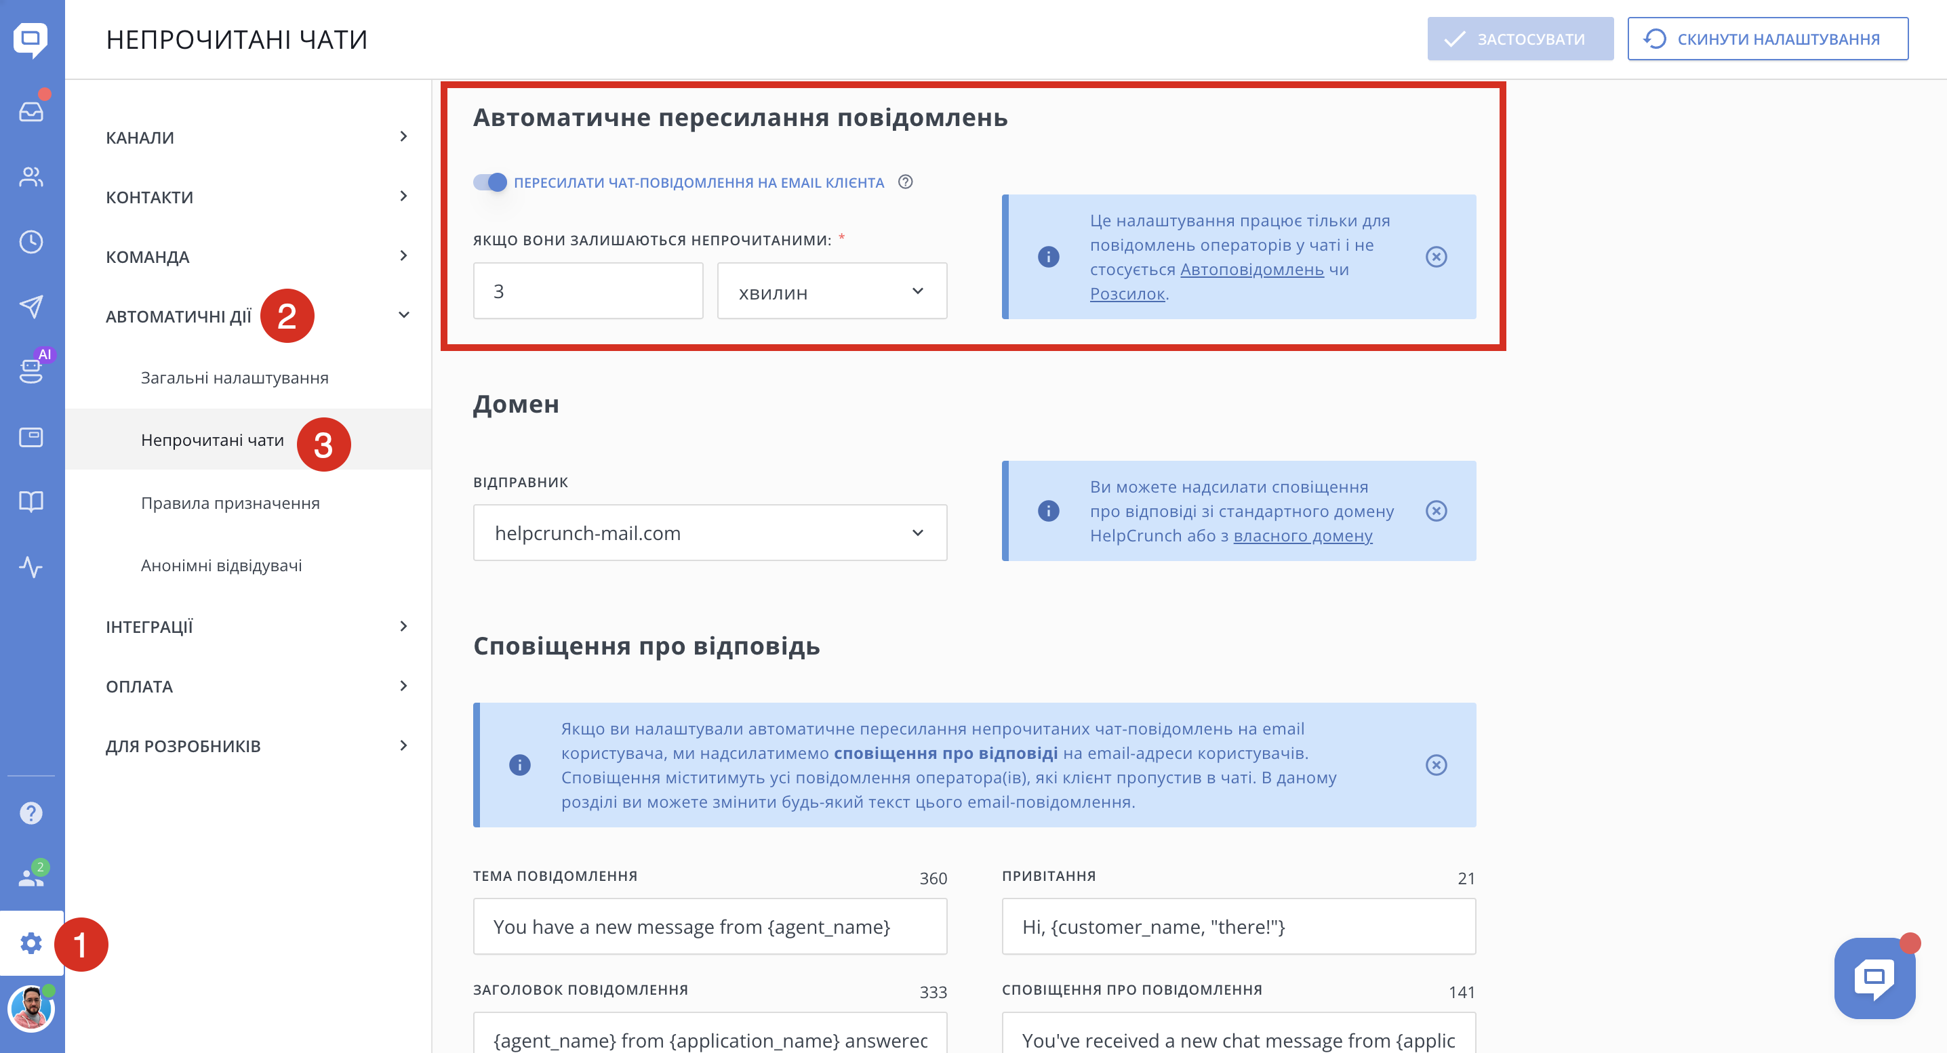Open the chat history clock icon
This screenshot has width=1947, height=1053.
(31, 242)
